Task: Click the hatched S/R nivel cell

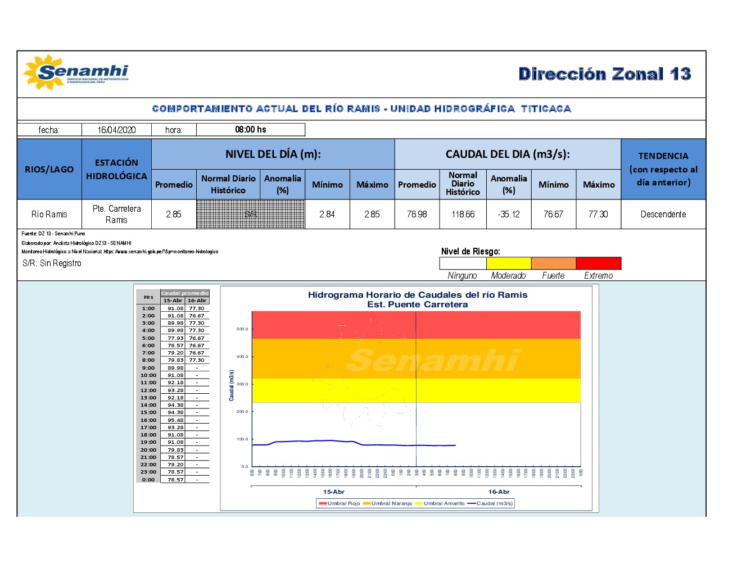Action: coord(250,214)
